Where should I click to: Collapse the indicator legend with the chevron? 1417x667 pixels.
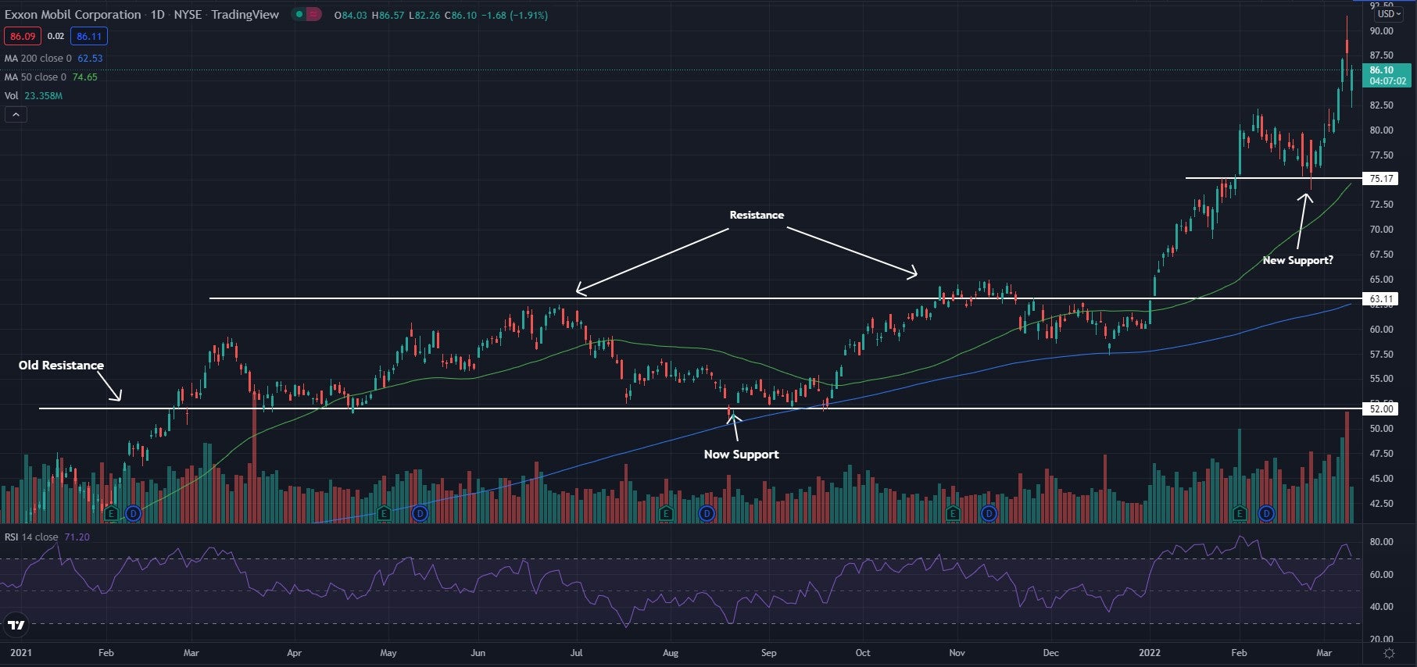(16, 115)
